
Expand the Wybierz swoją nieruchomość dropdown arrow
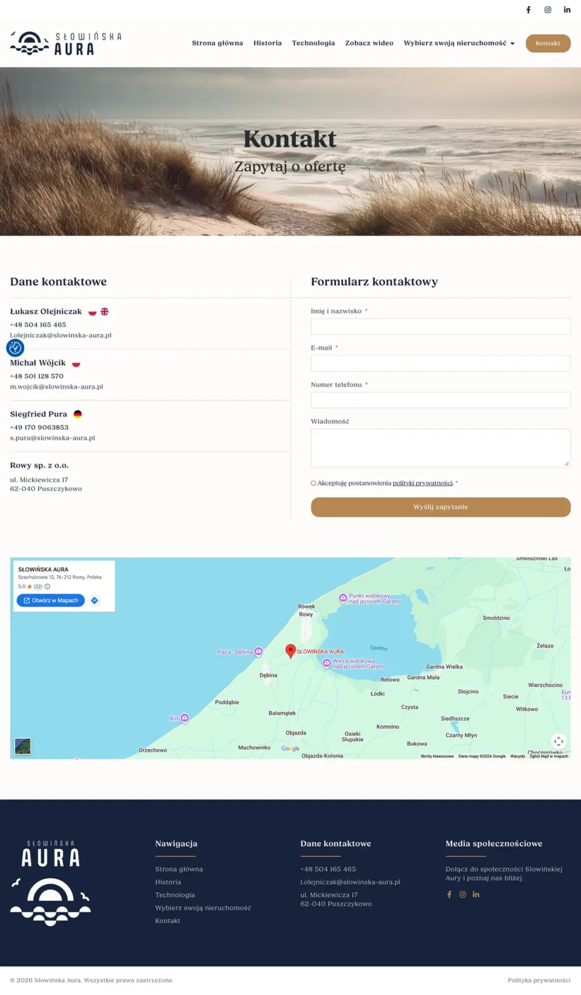[513, 44]
